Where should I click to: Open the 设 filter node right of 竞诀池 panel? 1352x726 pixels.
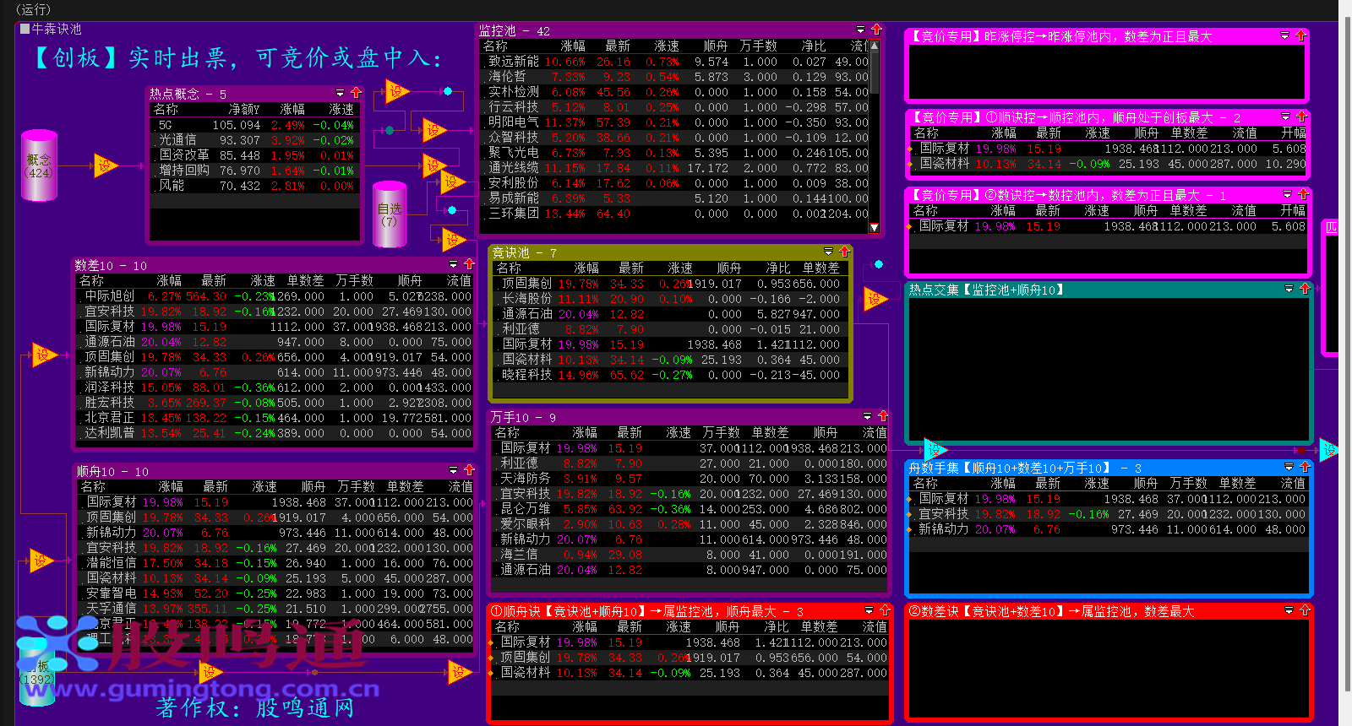875,299
